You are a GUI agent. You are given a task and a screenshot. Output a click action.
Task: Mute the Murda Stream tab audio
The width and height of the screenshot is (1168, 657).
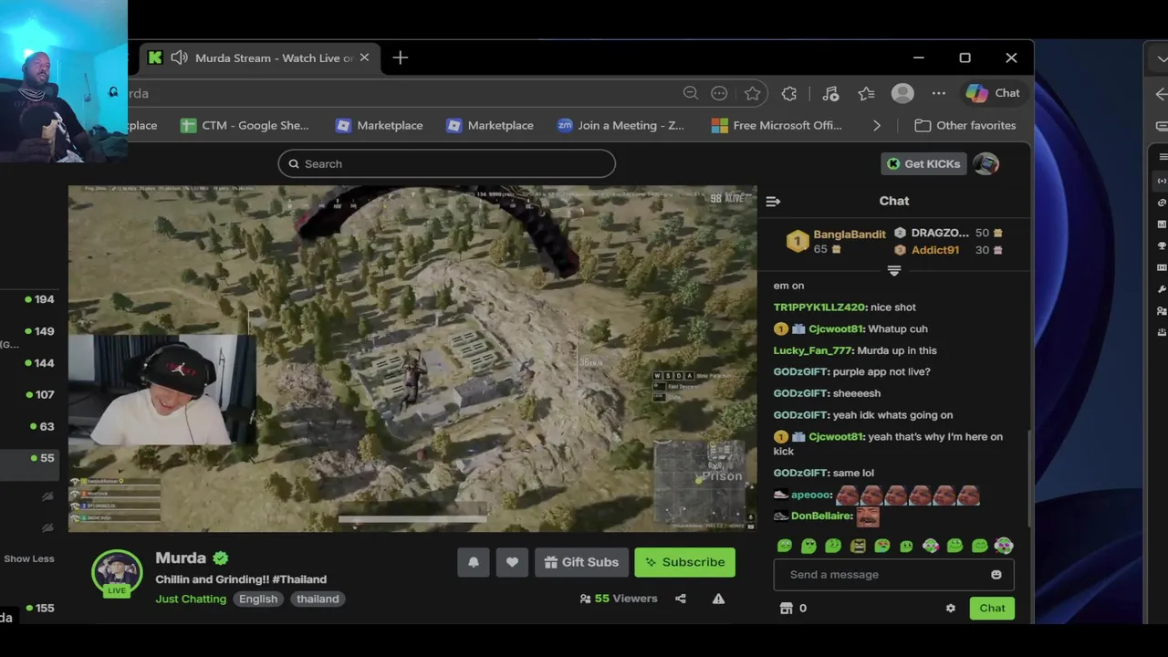point(179,57)
